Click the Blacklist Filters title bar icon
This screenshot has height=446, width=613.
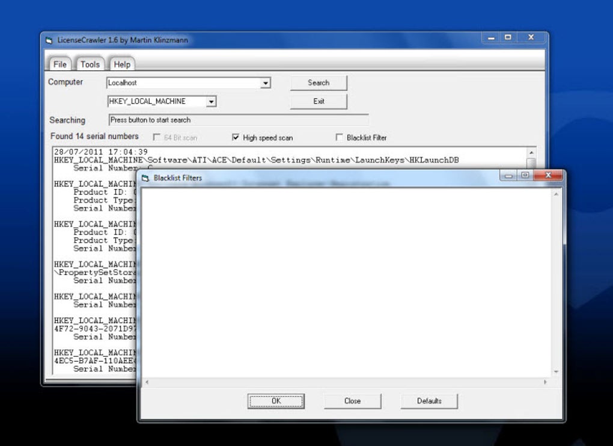click(x=145, y=178)
